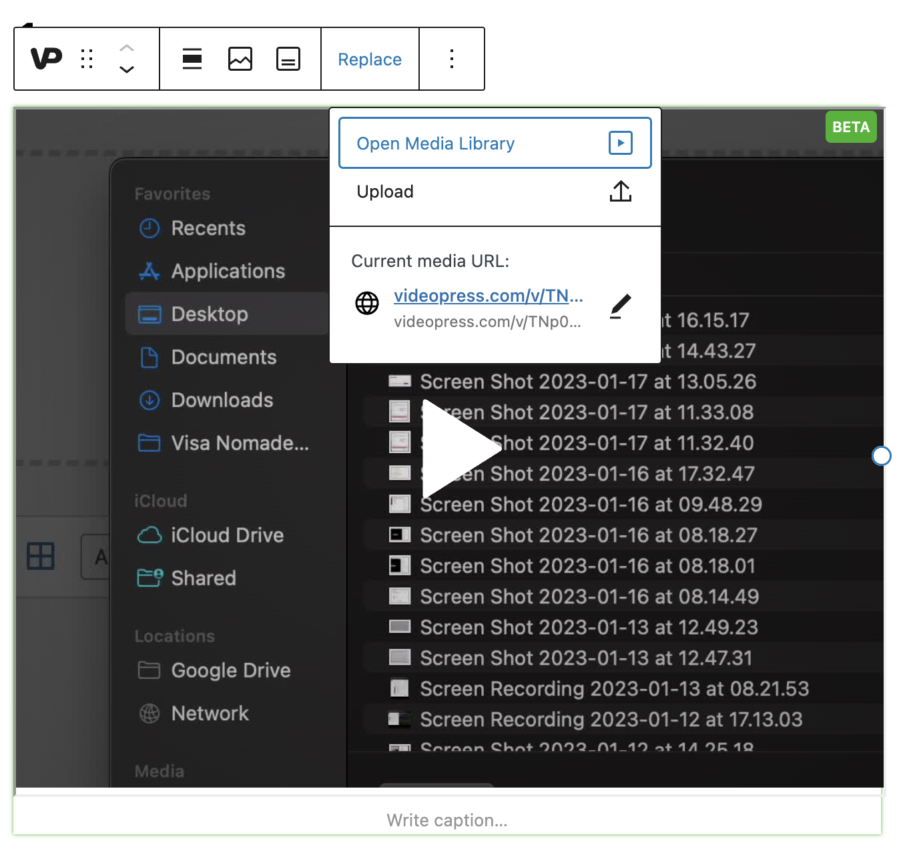
Task: Click the Documents file icon
Action: (149, 357)
